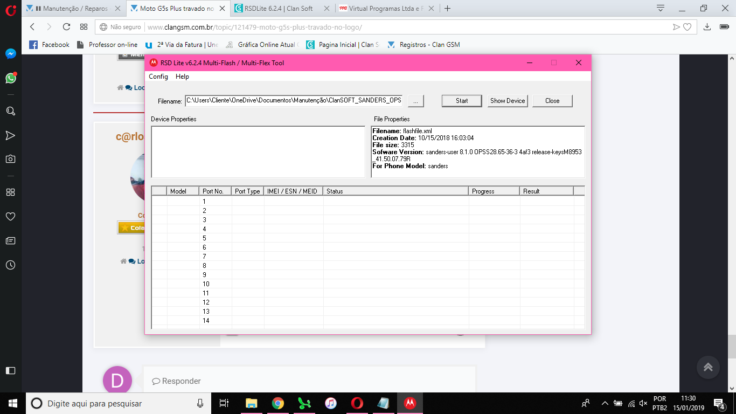The image size is (736, 414).
Task: Reload the current page
Action: (x=66, y=27)
